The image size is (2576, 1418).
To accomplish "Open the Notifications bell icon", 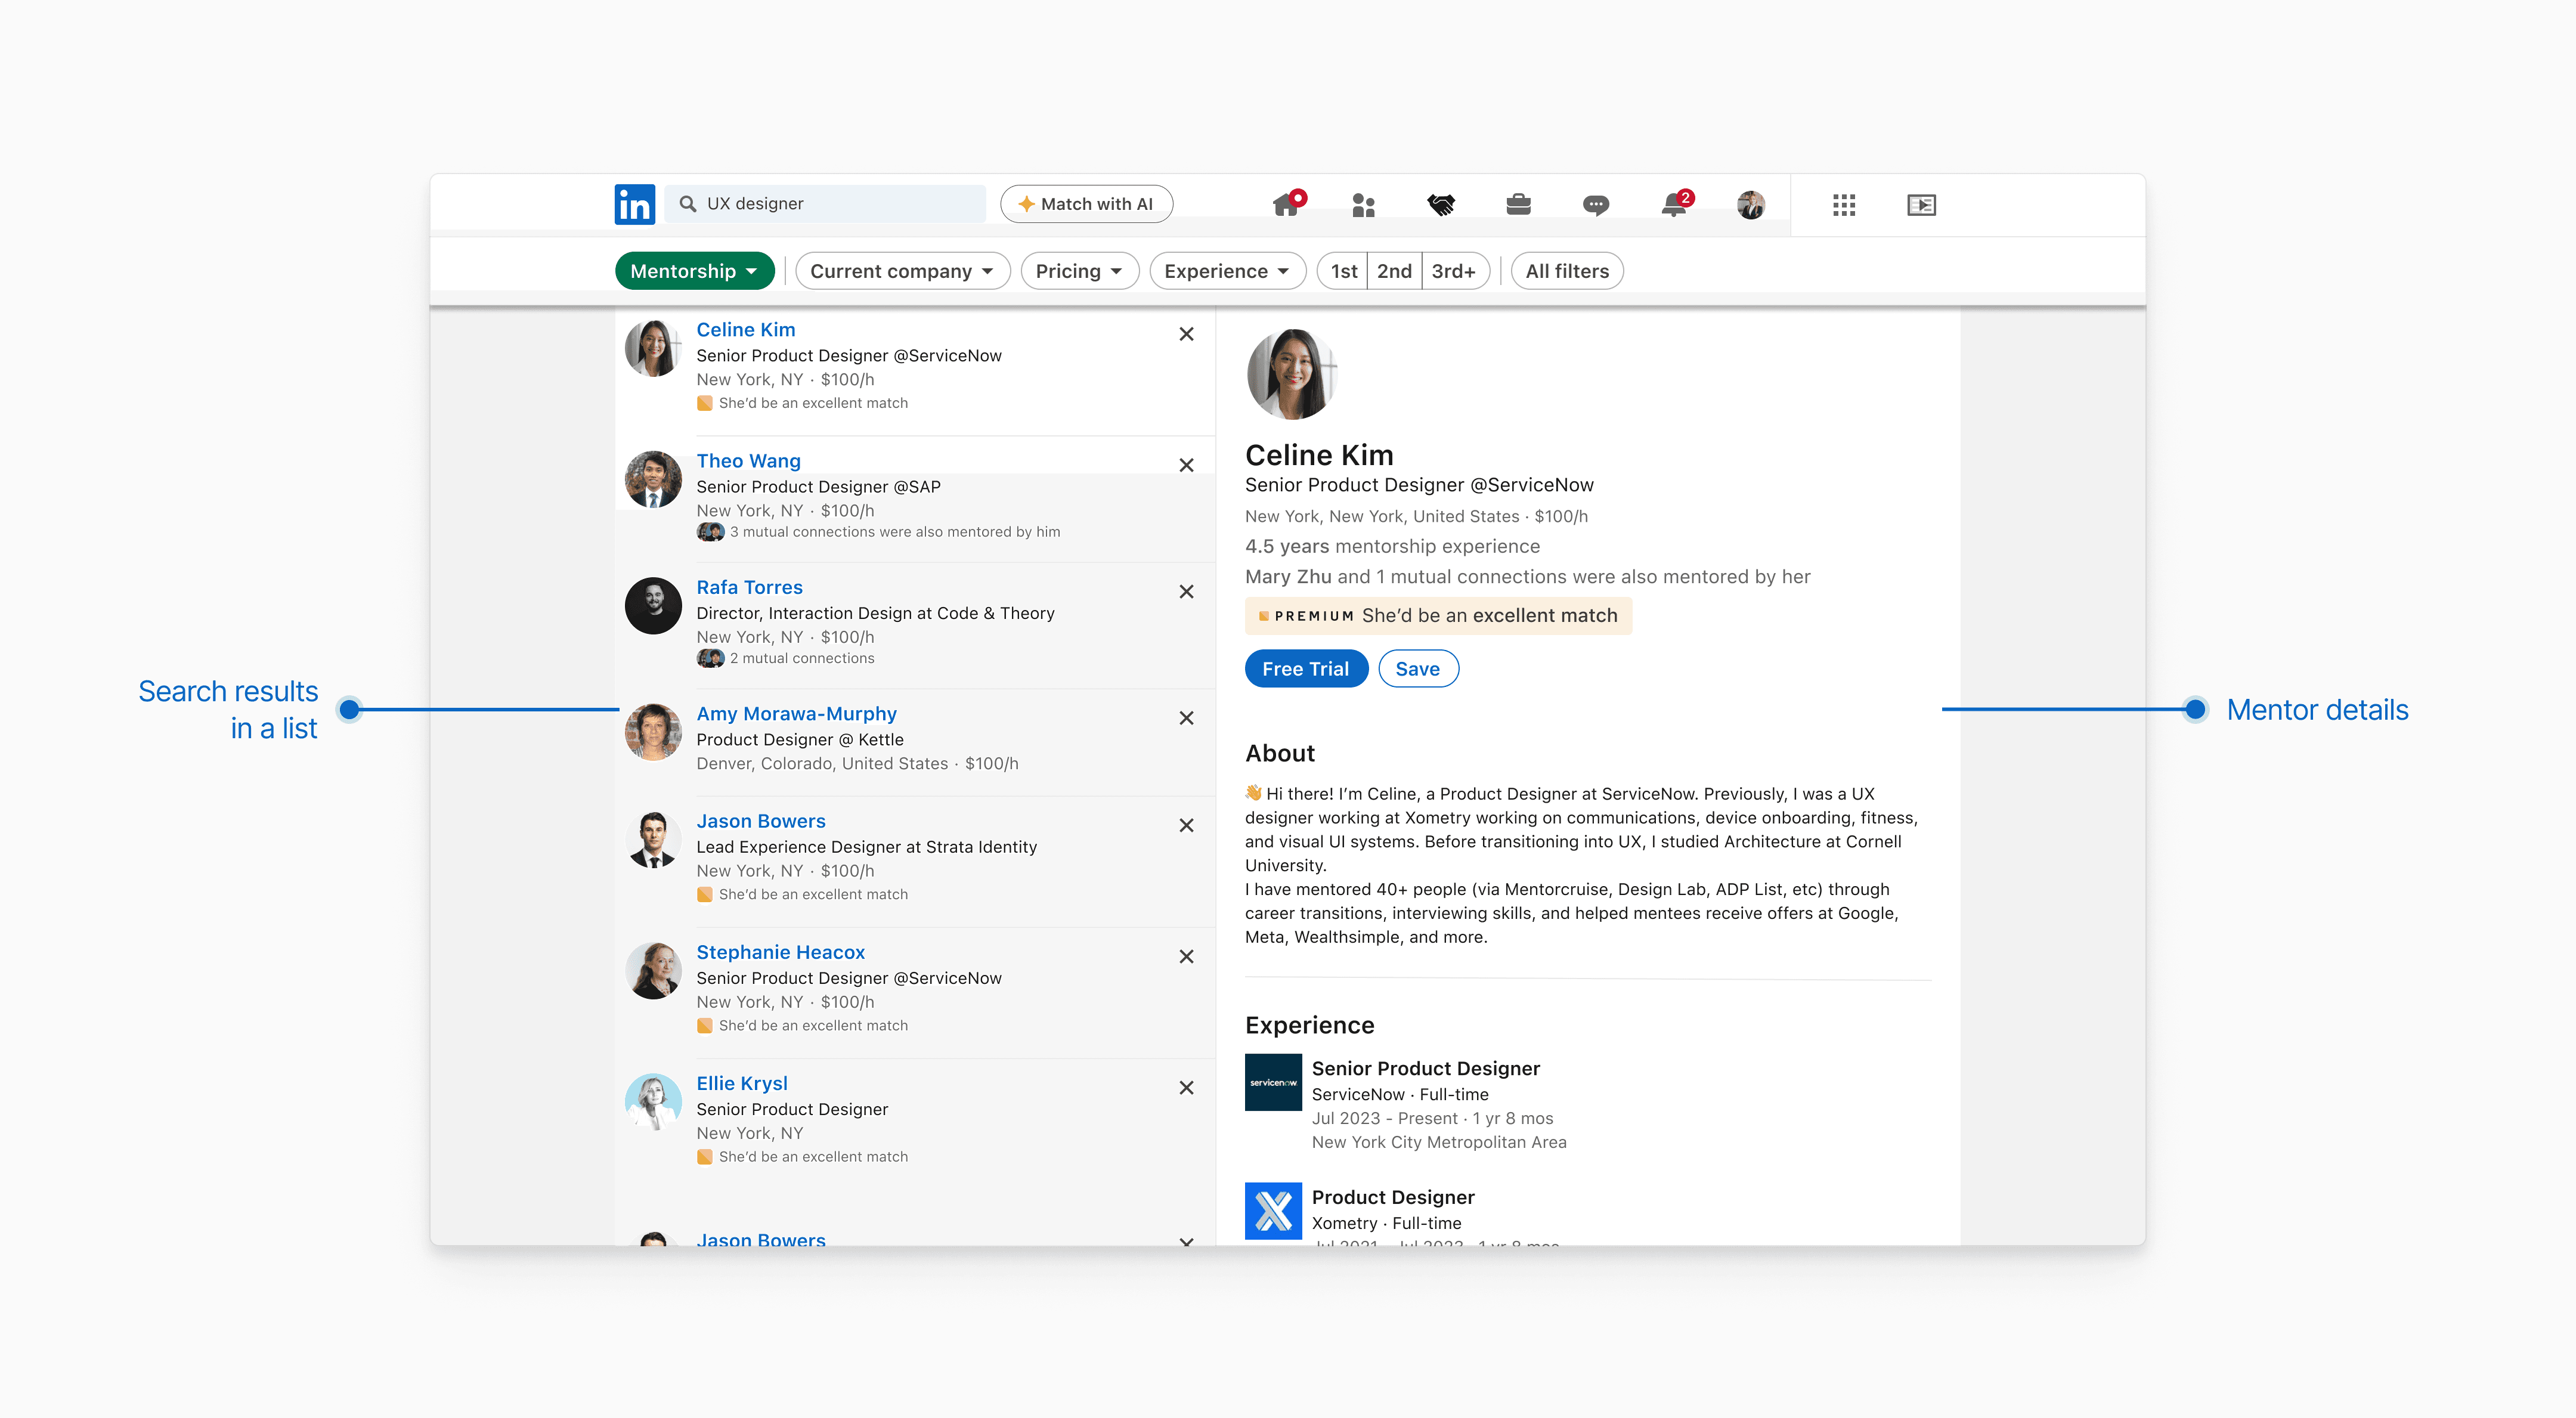I will [1674, 205].
